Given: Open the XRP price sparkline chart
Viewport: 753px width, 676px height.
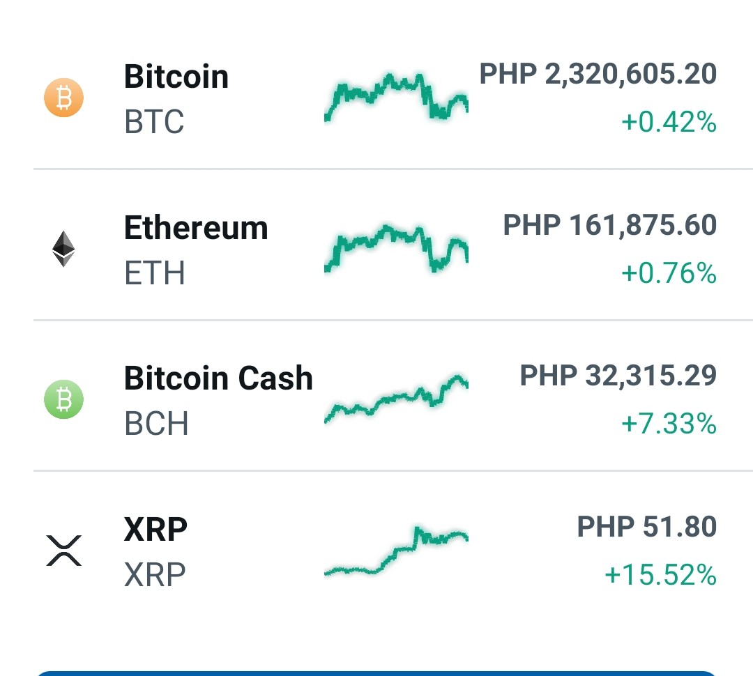Looking at the screenshot, I should coord(396,551).
